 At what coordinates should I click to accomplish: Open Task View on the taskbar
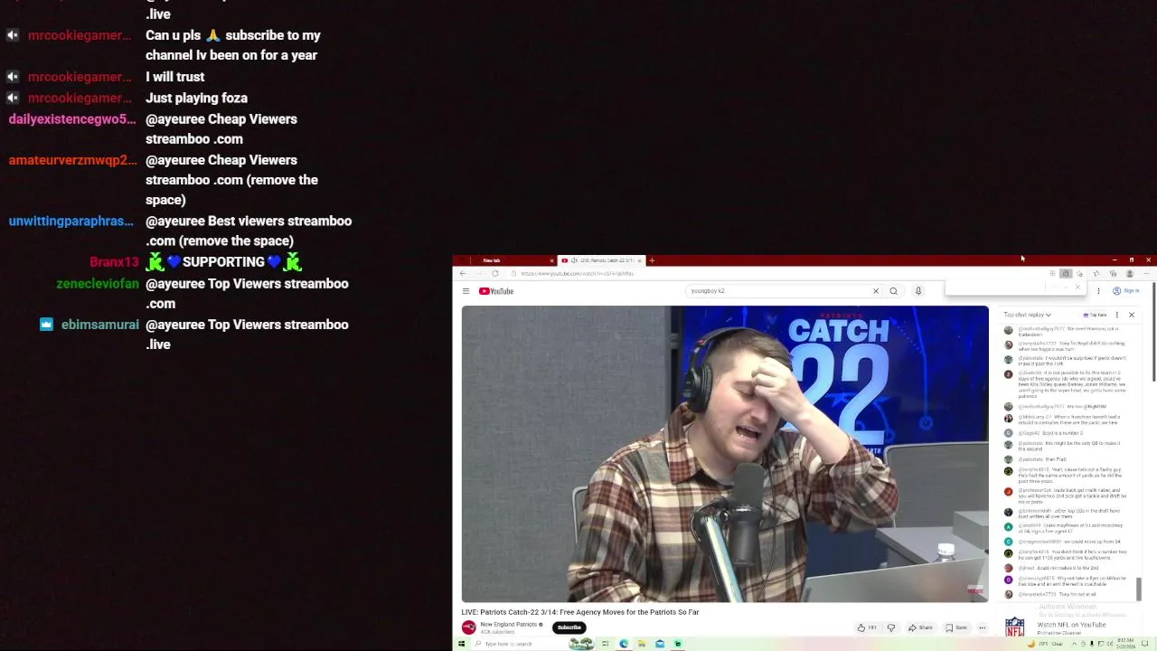(606, 644)
